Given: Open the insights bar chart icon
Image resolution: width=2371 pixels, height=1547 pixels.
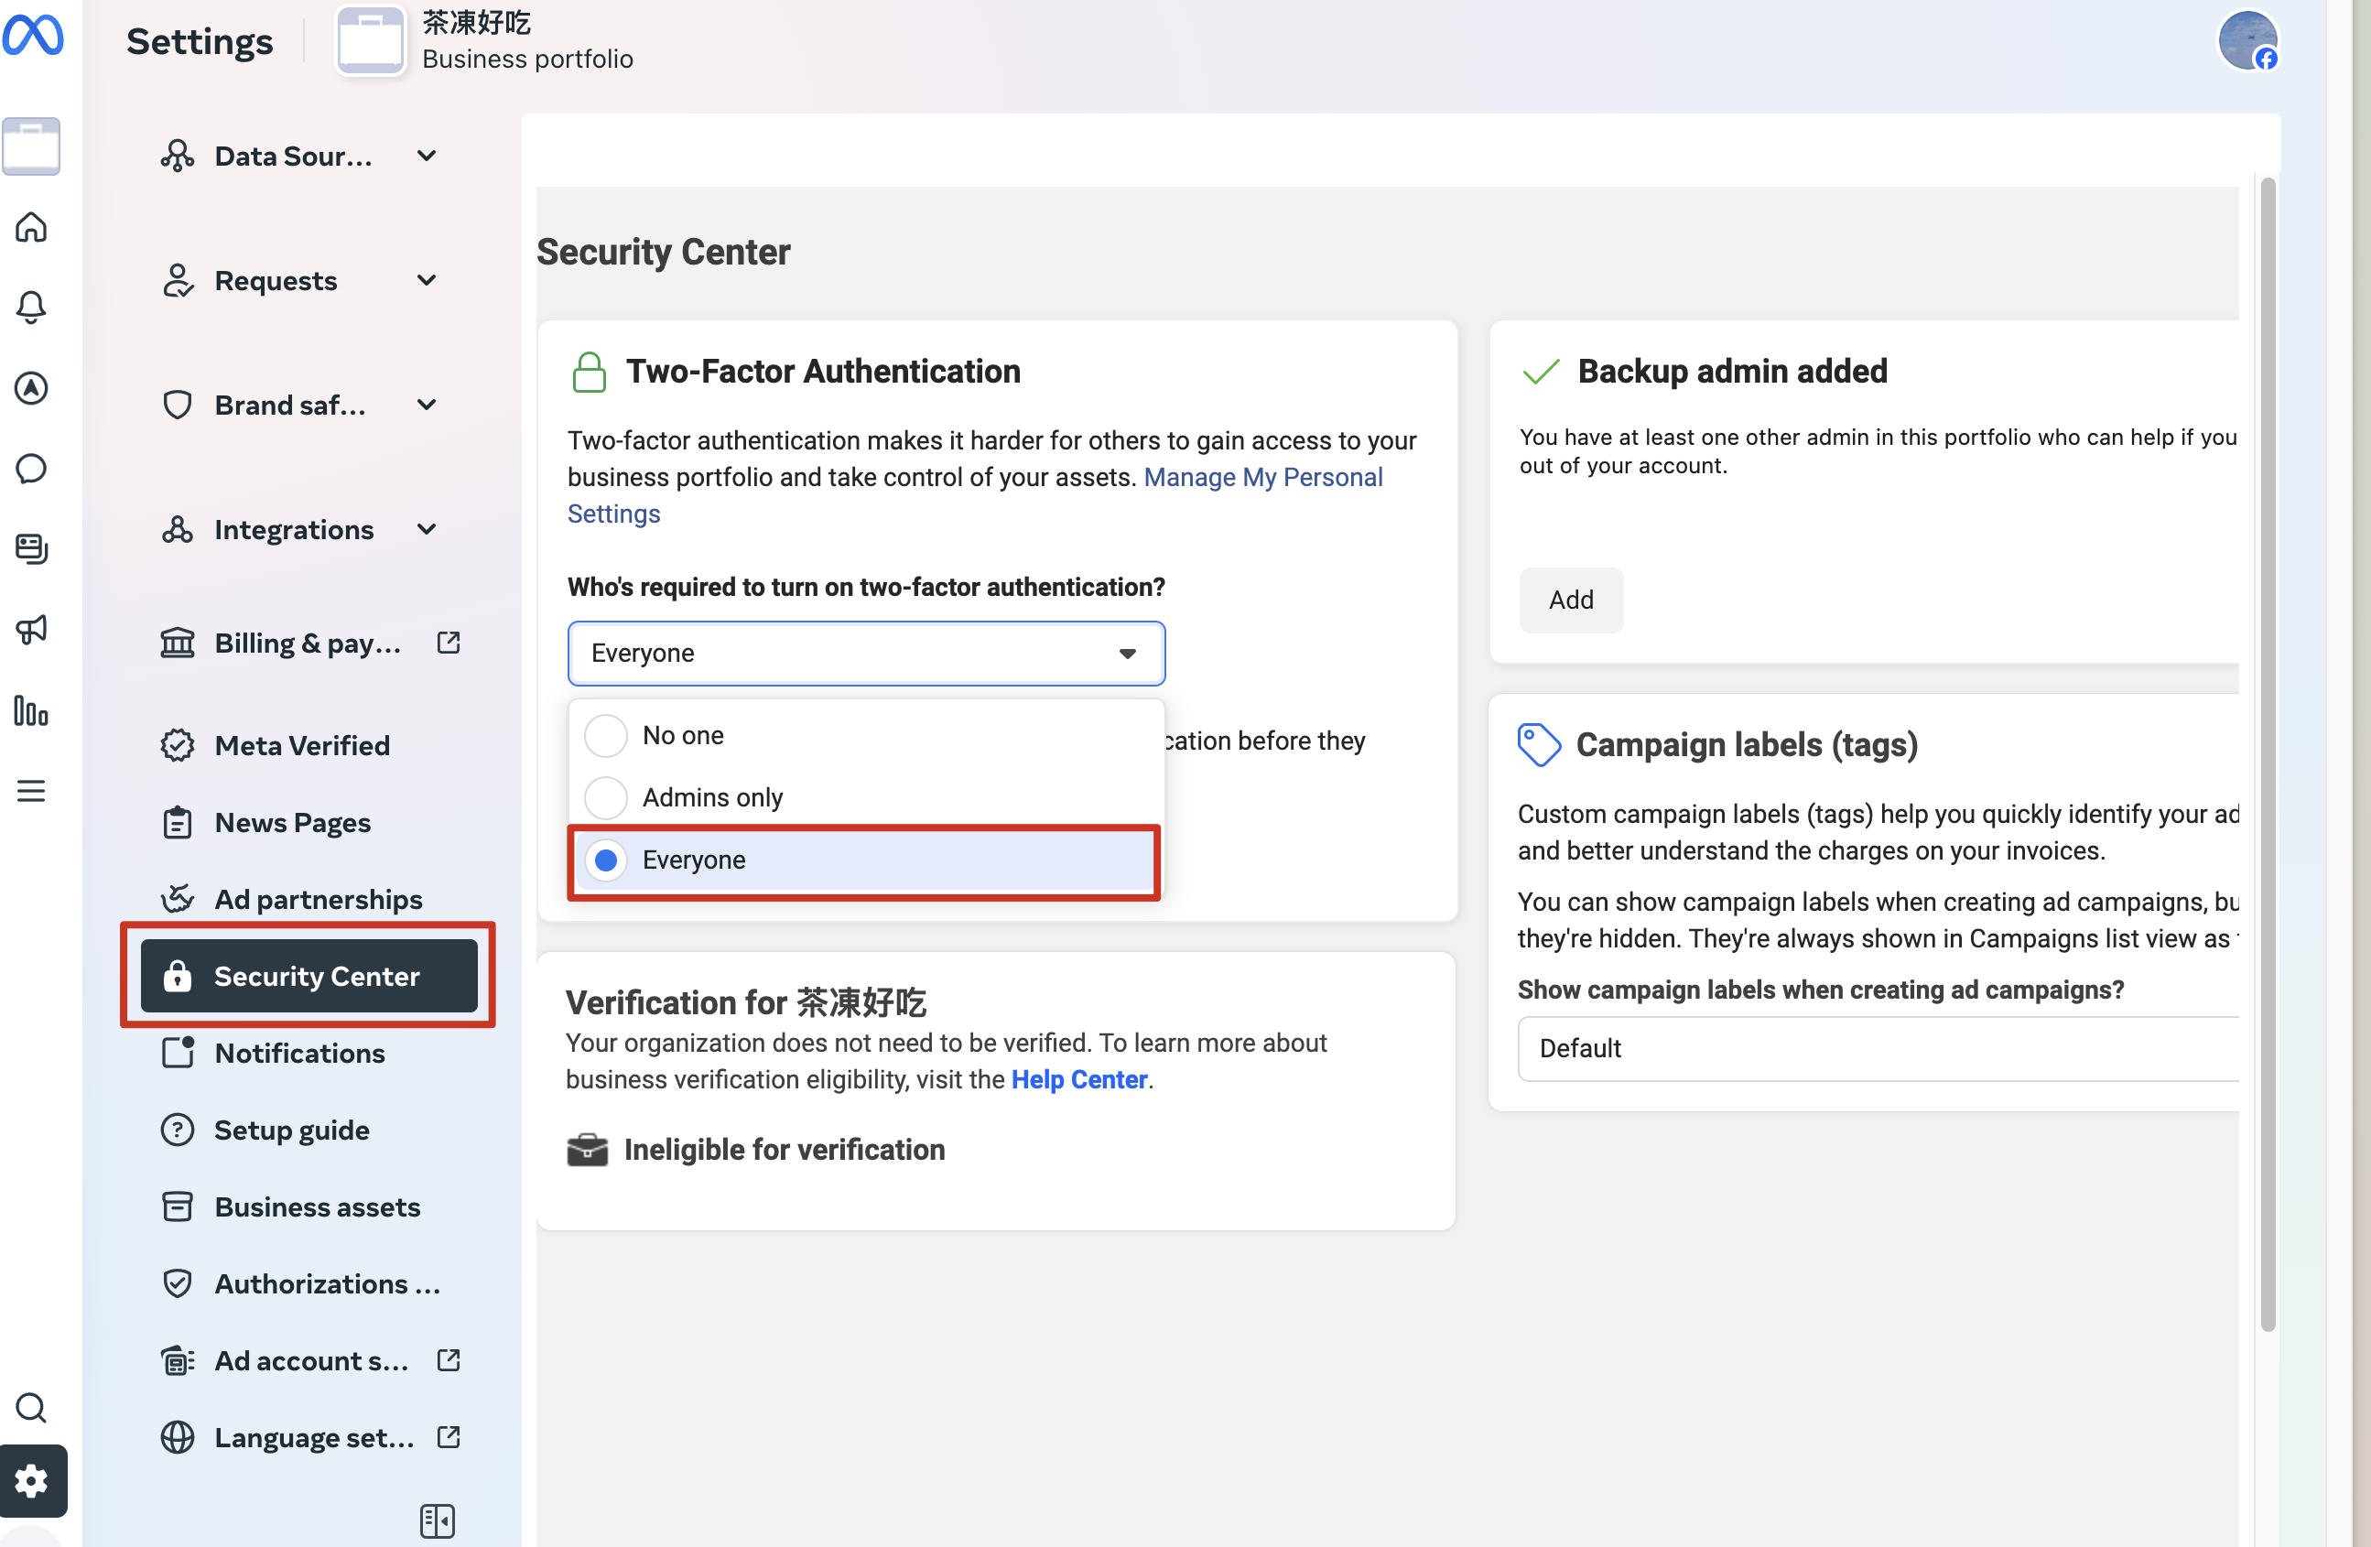Looking at the screenshot, I should [31, 710].
